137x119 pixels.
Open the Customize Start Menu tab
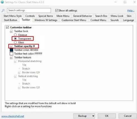[74, 20]
